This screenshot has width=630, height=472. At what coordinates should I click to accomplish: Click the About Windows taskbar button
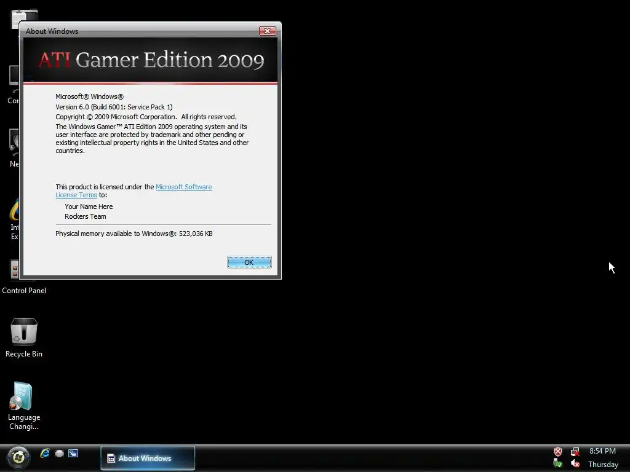[148, 458]
